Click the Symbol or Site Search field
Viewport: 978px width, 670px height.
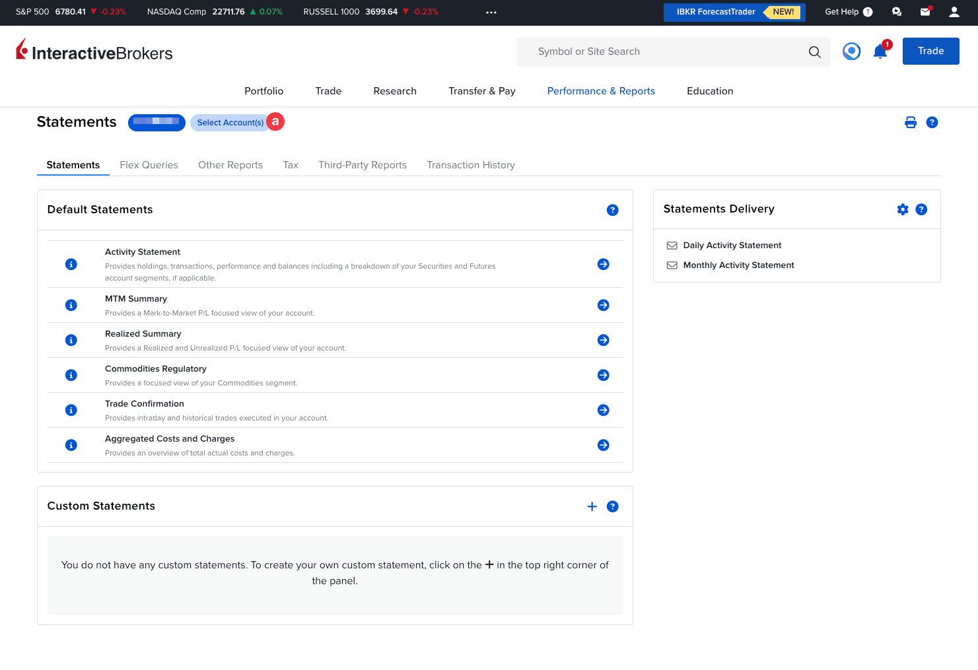coord(660,51)
